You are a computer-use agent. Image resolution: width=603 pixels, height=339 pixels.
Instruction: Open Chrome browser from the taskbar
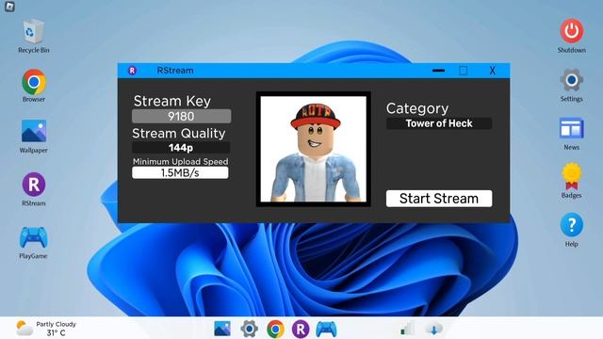point(275,329)
